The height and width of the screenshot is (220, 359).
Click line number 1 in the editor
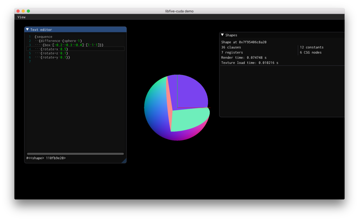click(30, 37)
